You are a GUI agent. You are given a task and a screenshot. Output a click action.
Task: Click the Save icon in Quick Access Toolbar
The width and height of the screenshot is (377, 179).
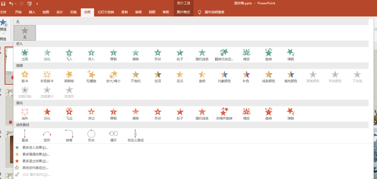3,4
